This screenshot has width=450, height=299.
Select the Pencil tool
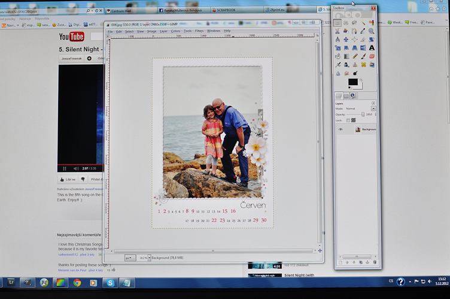pyautogui.click(x=355, y=56)
